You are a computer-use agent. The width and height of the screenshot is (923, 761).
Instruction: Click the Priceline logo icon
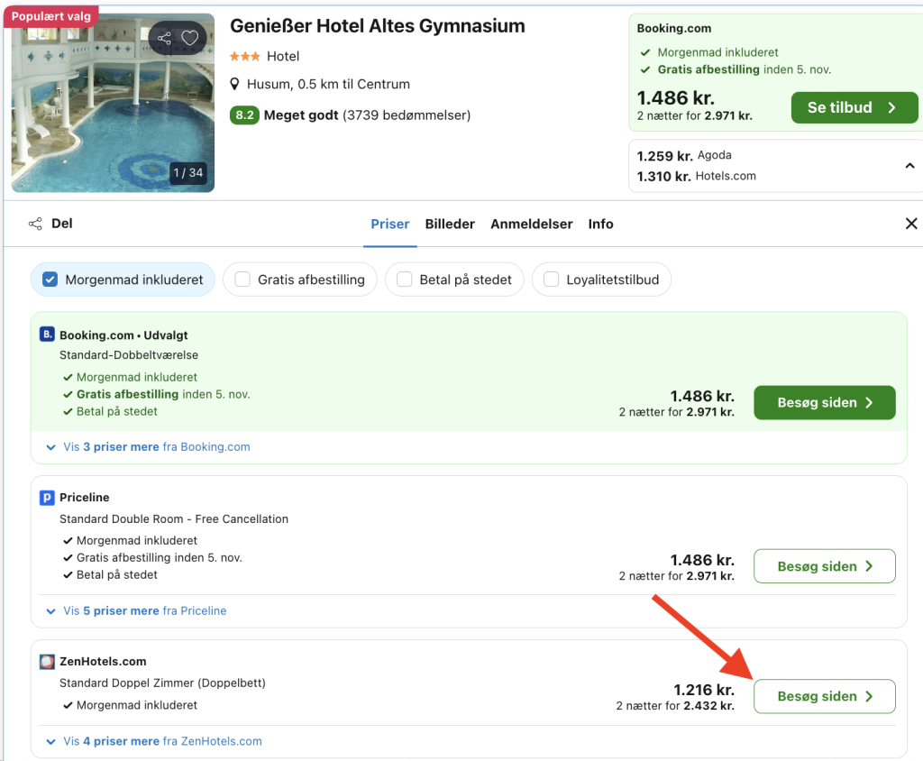click(x=48, y=498)
